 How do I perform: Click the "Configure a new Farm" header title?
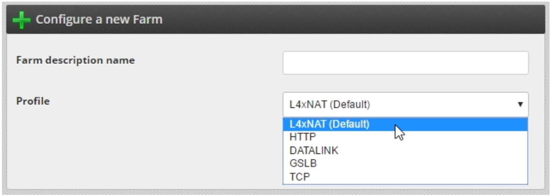click(99, 19)
